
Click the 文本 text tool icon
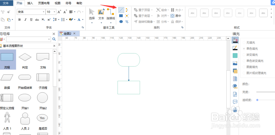point(101,12)
